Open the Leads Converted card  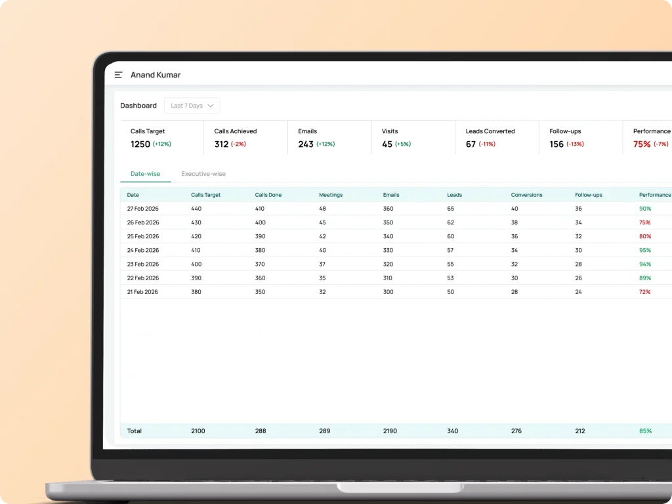tap(497, 138)
